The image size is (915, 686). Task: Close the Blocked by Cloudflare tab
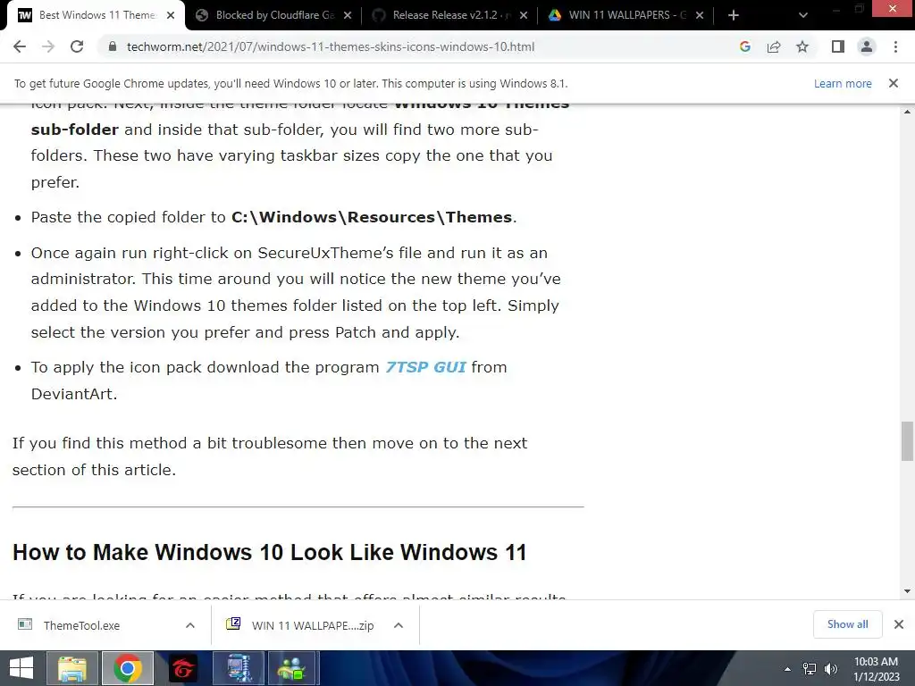coord(348,15)
